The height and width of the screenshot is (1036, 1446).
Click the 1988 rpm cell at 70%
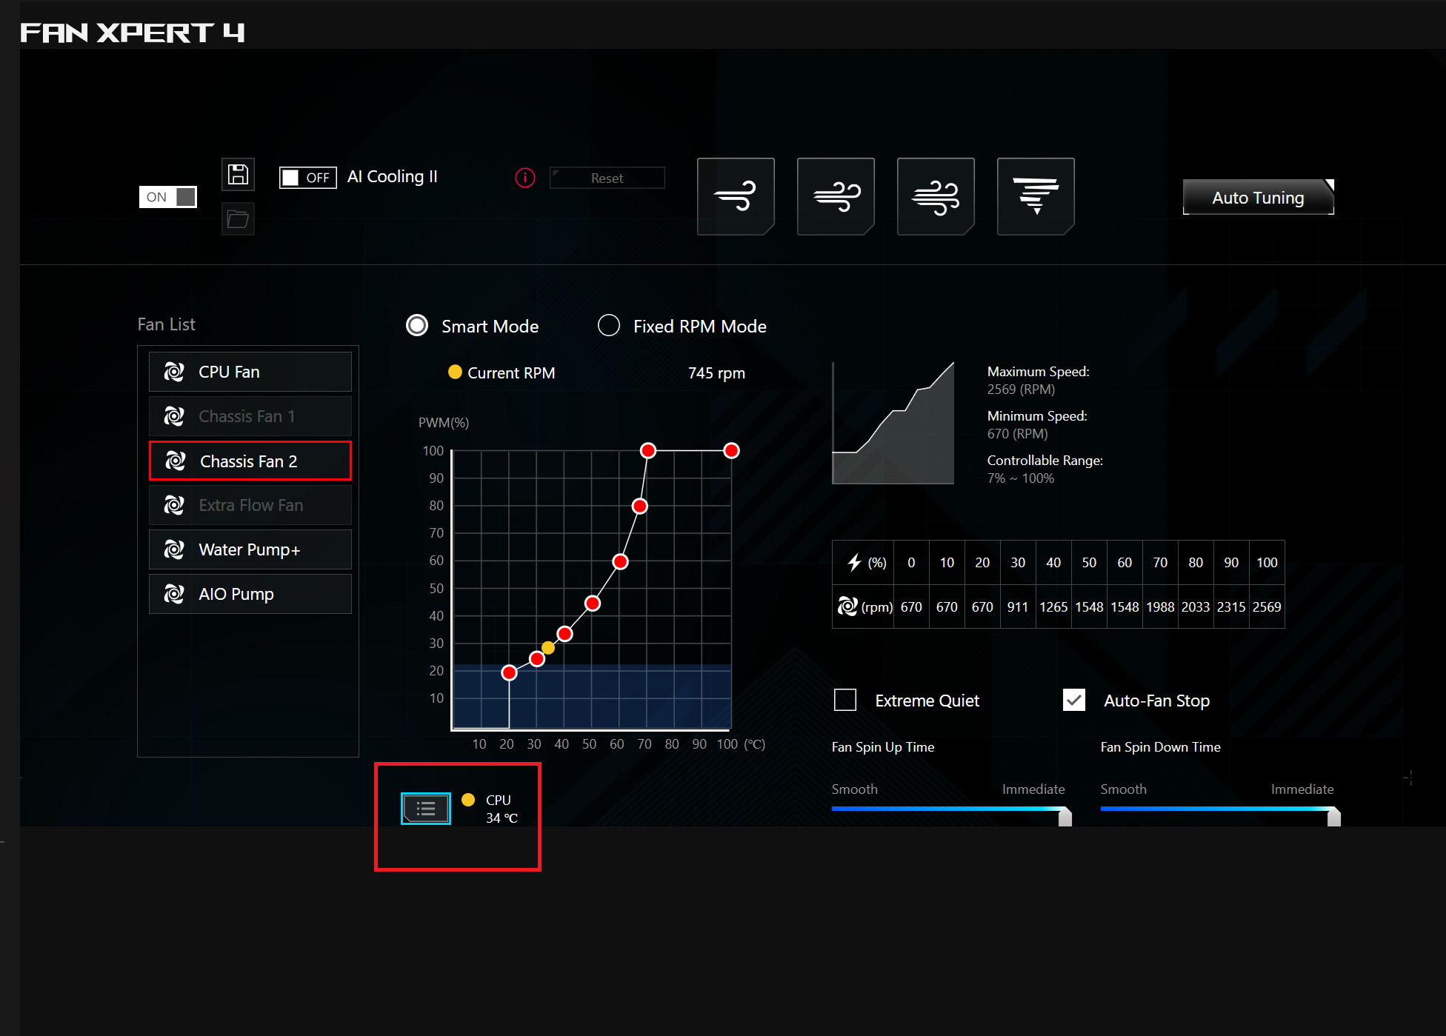click(1160, 606)
